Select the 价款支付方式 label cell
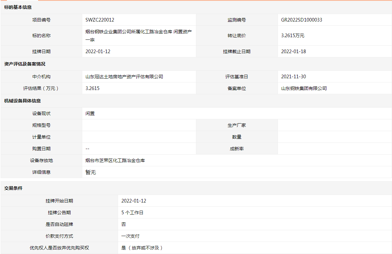The height and width of the screenshot is (254, 392). coord(59,236)
